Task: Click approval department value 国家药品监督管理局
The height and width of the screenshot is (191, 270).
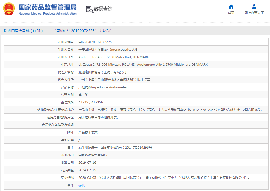Action: click(x=93, y=155)
